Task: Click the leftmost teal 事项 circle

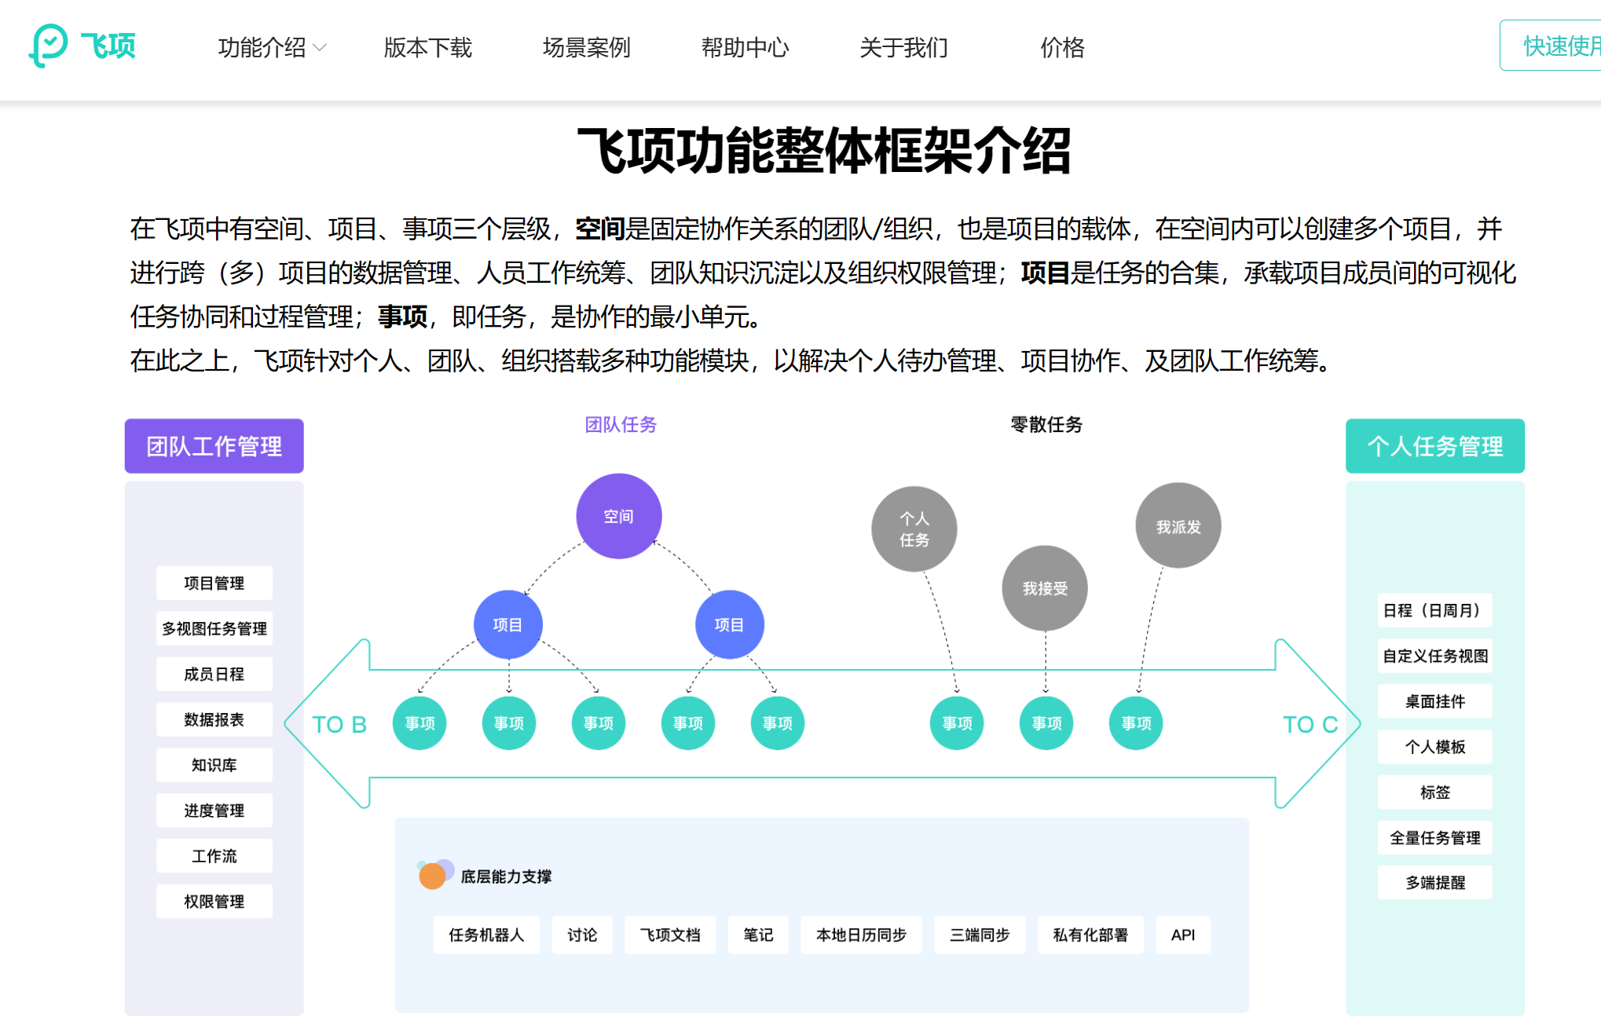Action: coord(419,723)
